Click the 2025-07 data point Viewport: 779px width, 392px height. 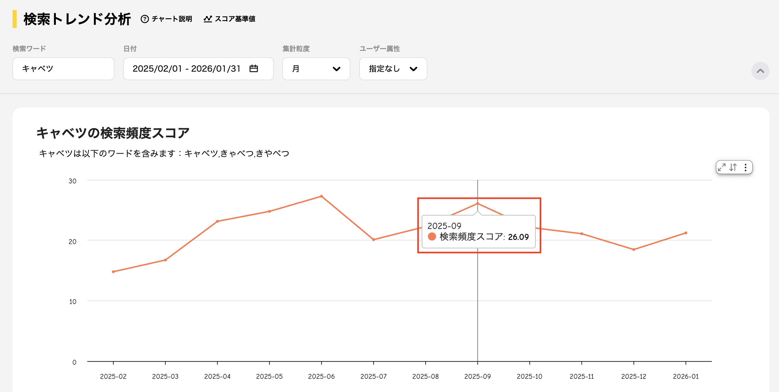[373, 240]
